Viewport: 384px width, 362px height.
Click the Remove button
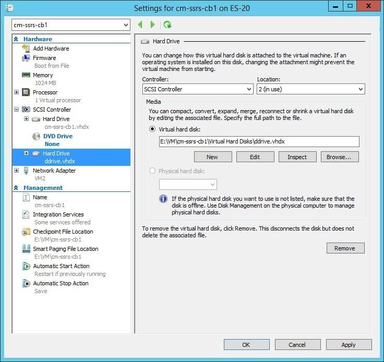(345, 248)
